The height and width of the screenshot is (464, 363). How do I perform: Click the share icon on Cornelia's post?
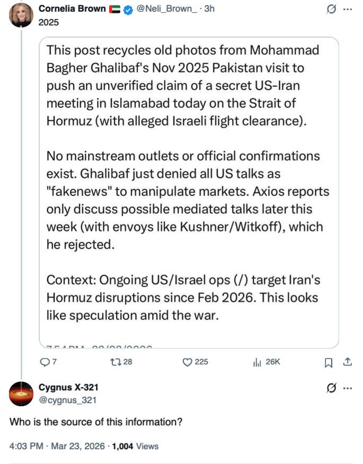point(348,362)
